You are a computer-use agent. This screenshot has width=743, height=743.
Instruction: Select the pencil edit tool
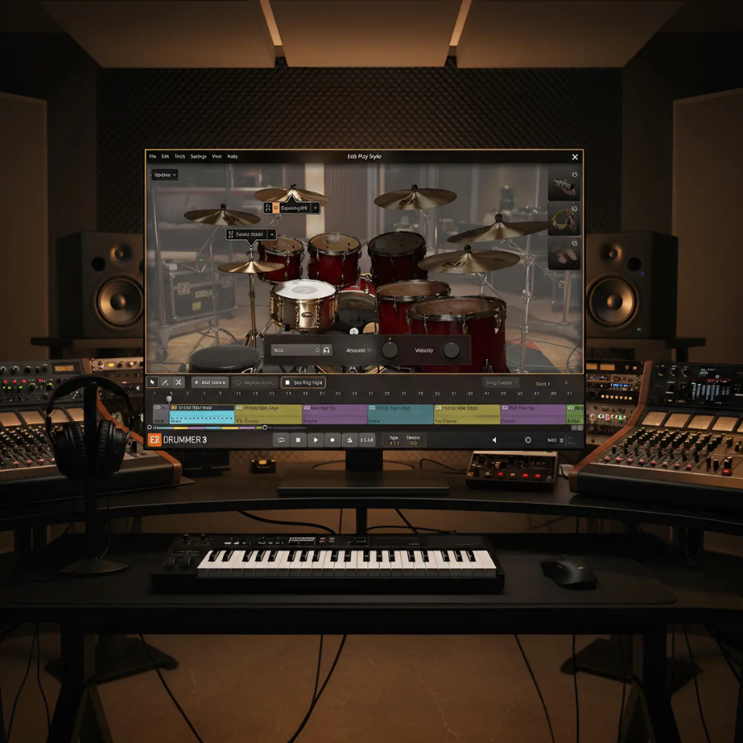point(165,382)
